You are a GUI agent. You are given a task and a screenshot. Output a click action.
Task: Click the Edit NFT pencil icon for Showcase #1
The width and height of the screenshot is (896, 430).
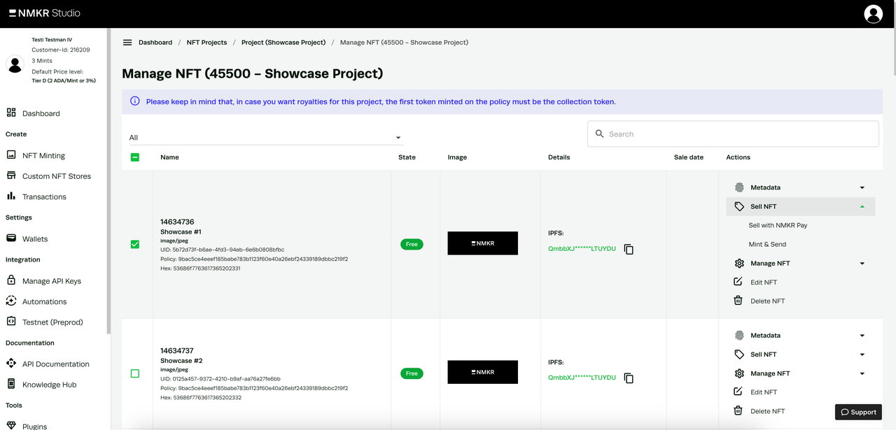738,282
